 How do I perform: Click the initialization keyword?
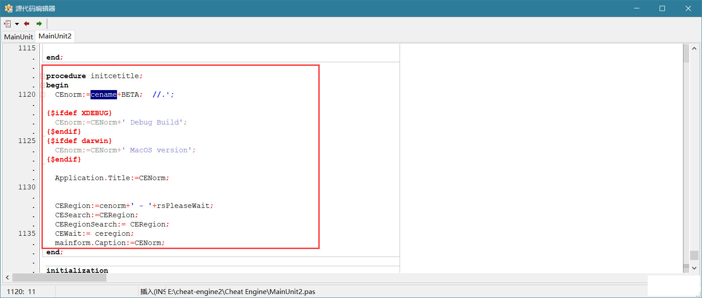point(77,270)
